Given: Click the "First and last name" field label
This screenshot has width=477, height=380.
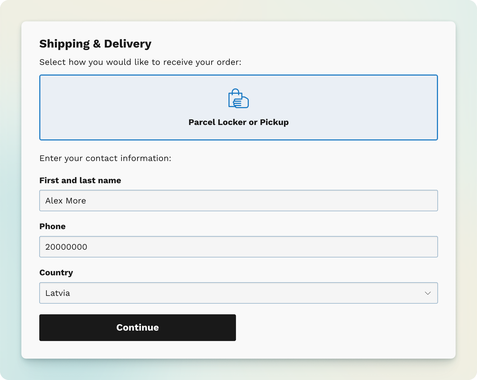Looking at the screenshot, I should [80, 180].
